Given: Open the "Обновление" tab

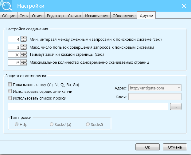Looking at the screenshot, I should pos(124,16).
